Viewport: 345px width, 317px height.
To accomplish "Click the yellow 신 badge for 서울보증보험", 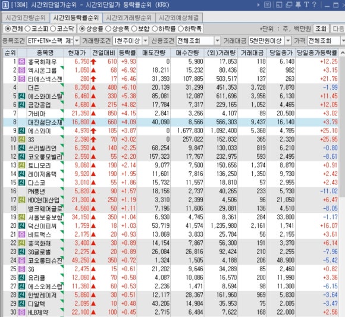I will (21, 217).
